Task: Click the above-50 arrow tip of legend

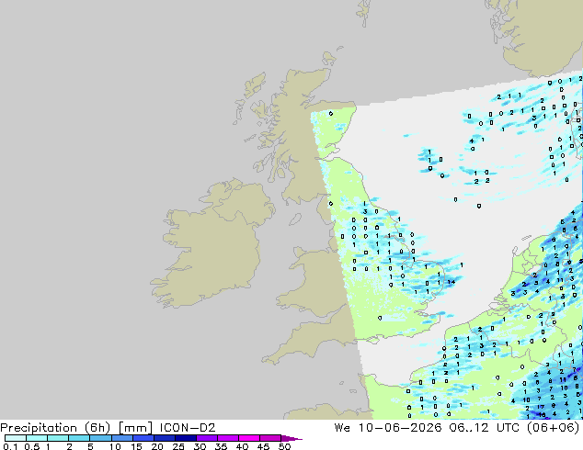Action: (291, 438)
